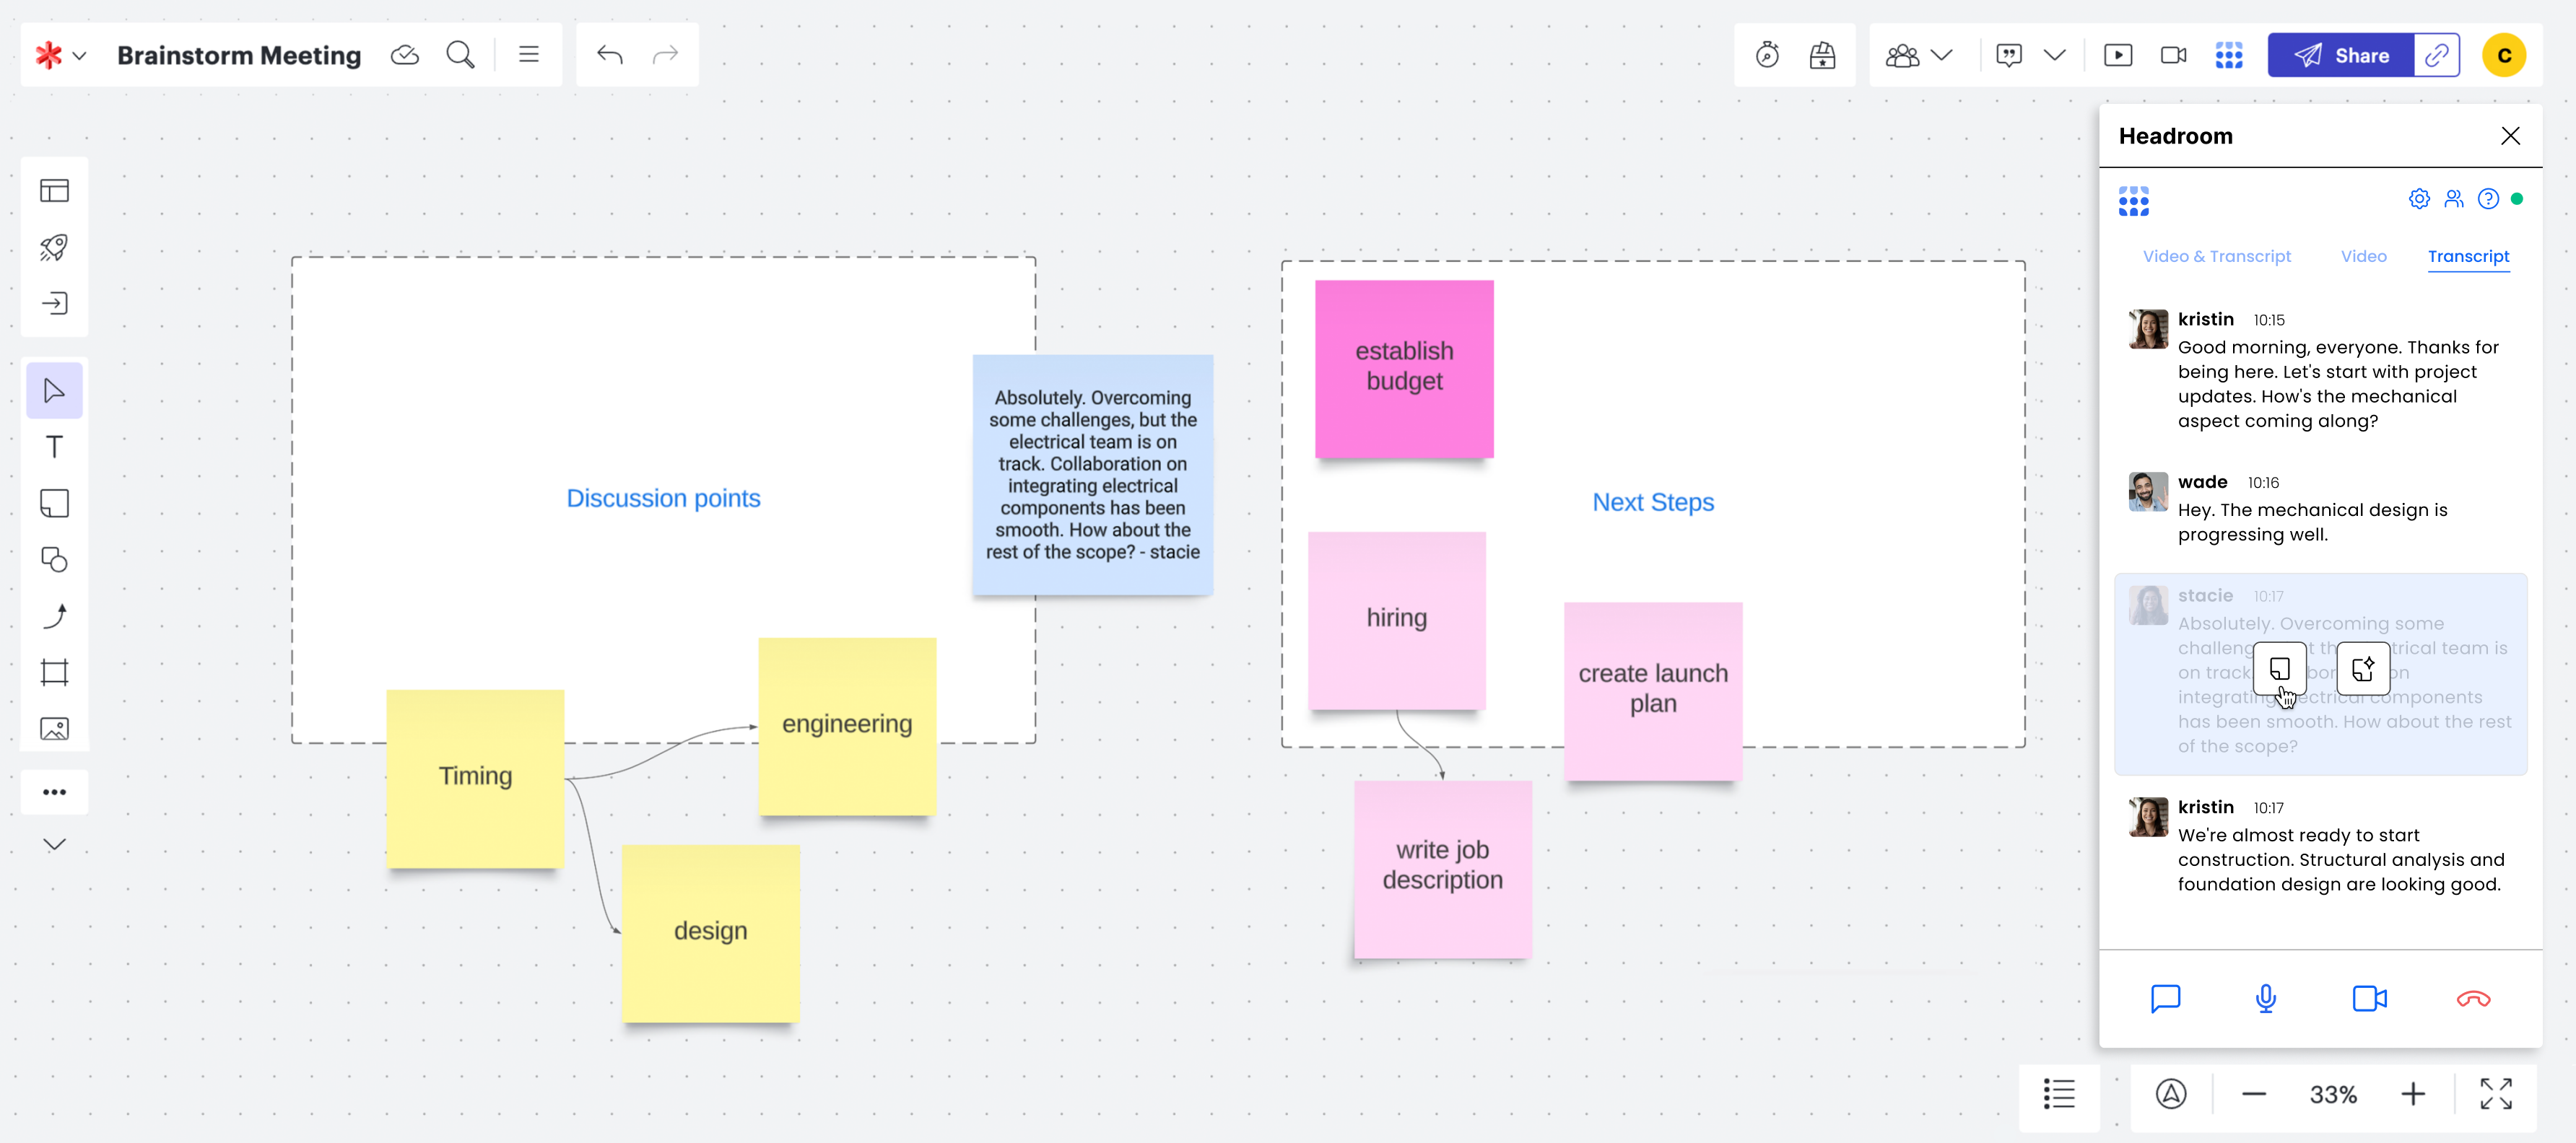Zoom in with the plus button
This screenshot has width=2576, height=1143.
(x=2412, y=1094)
